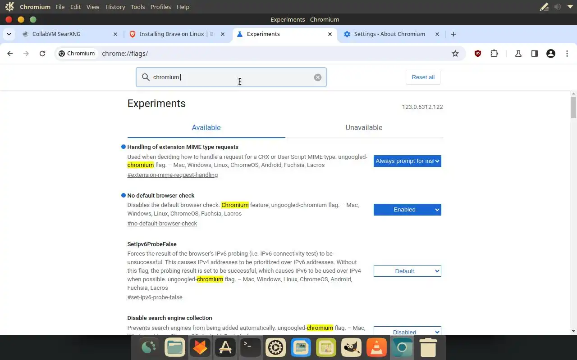Reload the flags page
577x360 pixels.
click(x=42, y=54)
